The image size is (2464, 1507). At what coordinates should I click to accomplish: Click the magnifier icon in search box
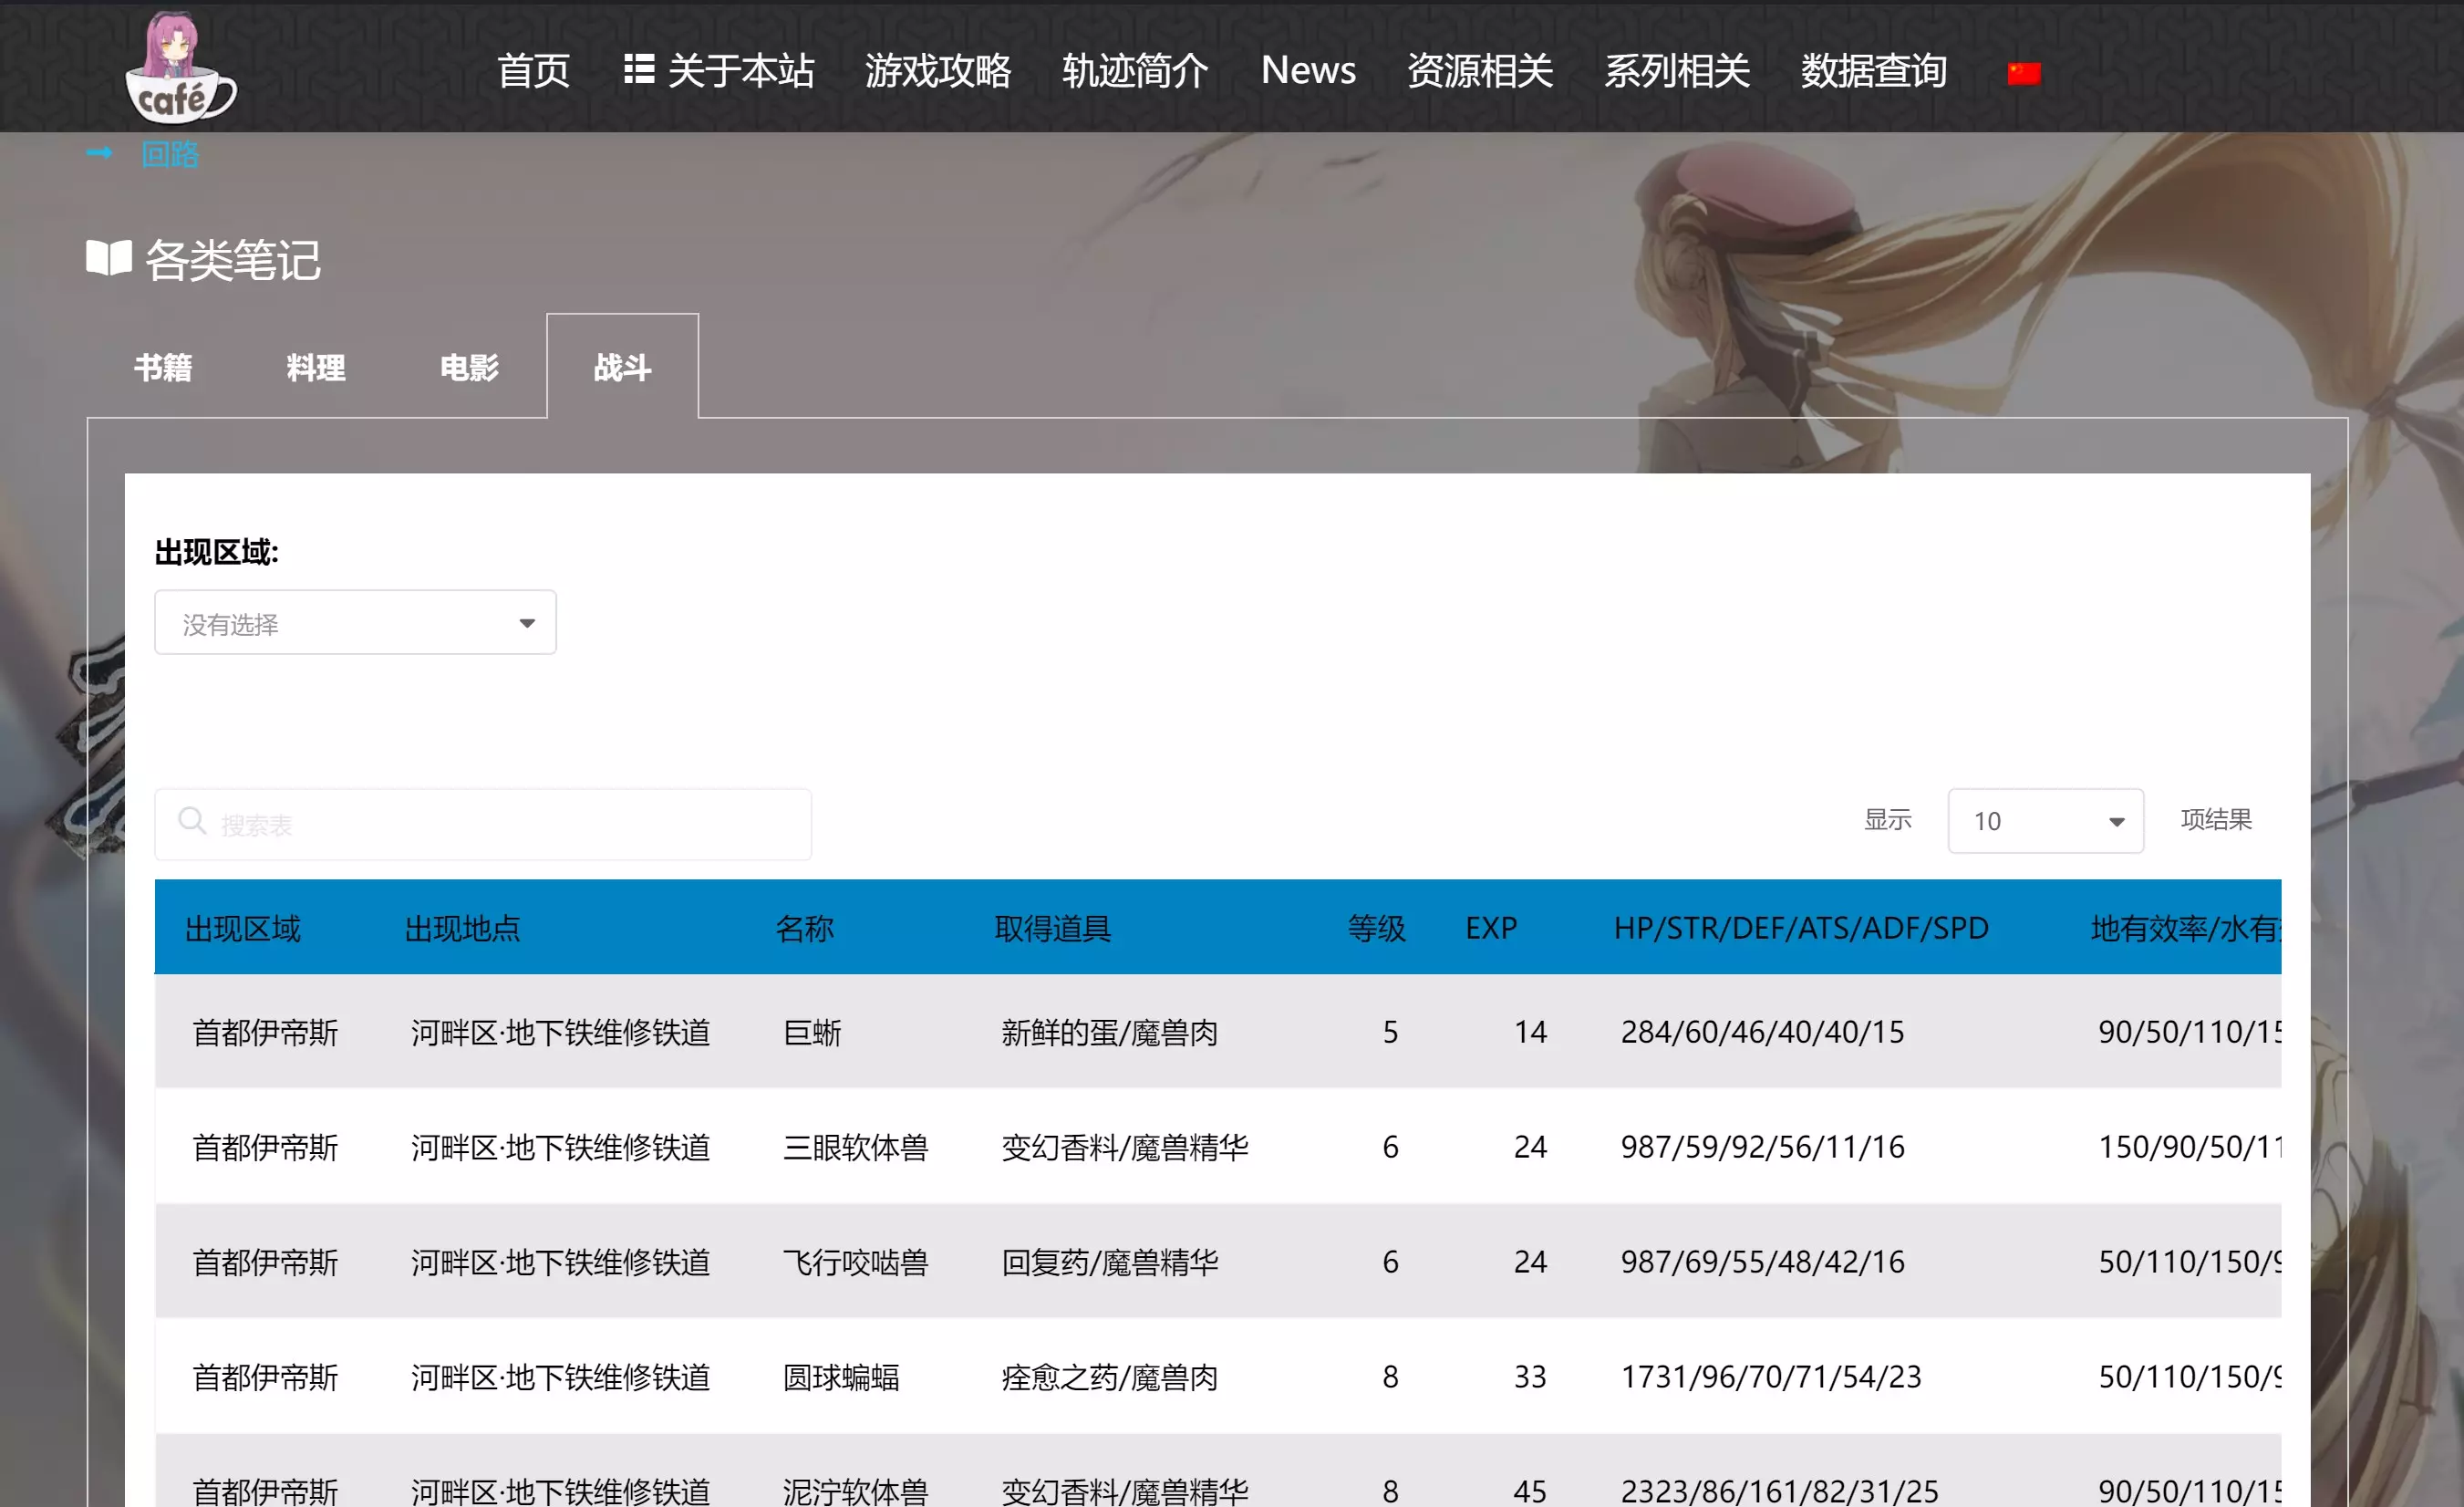point(191,822)
